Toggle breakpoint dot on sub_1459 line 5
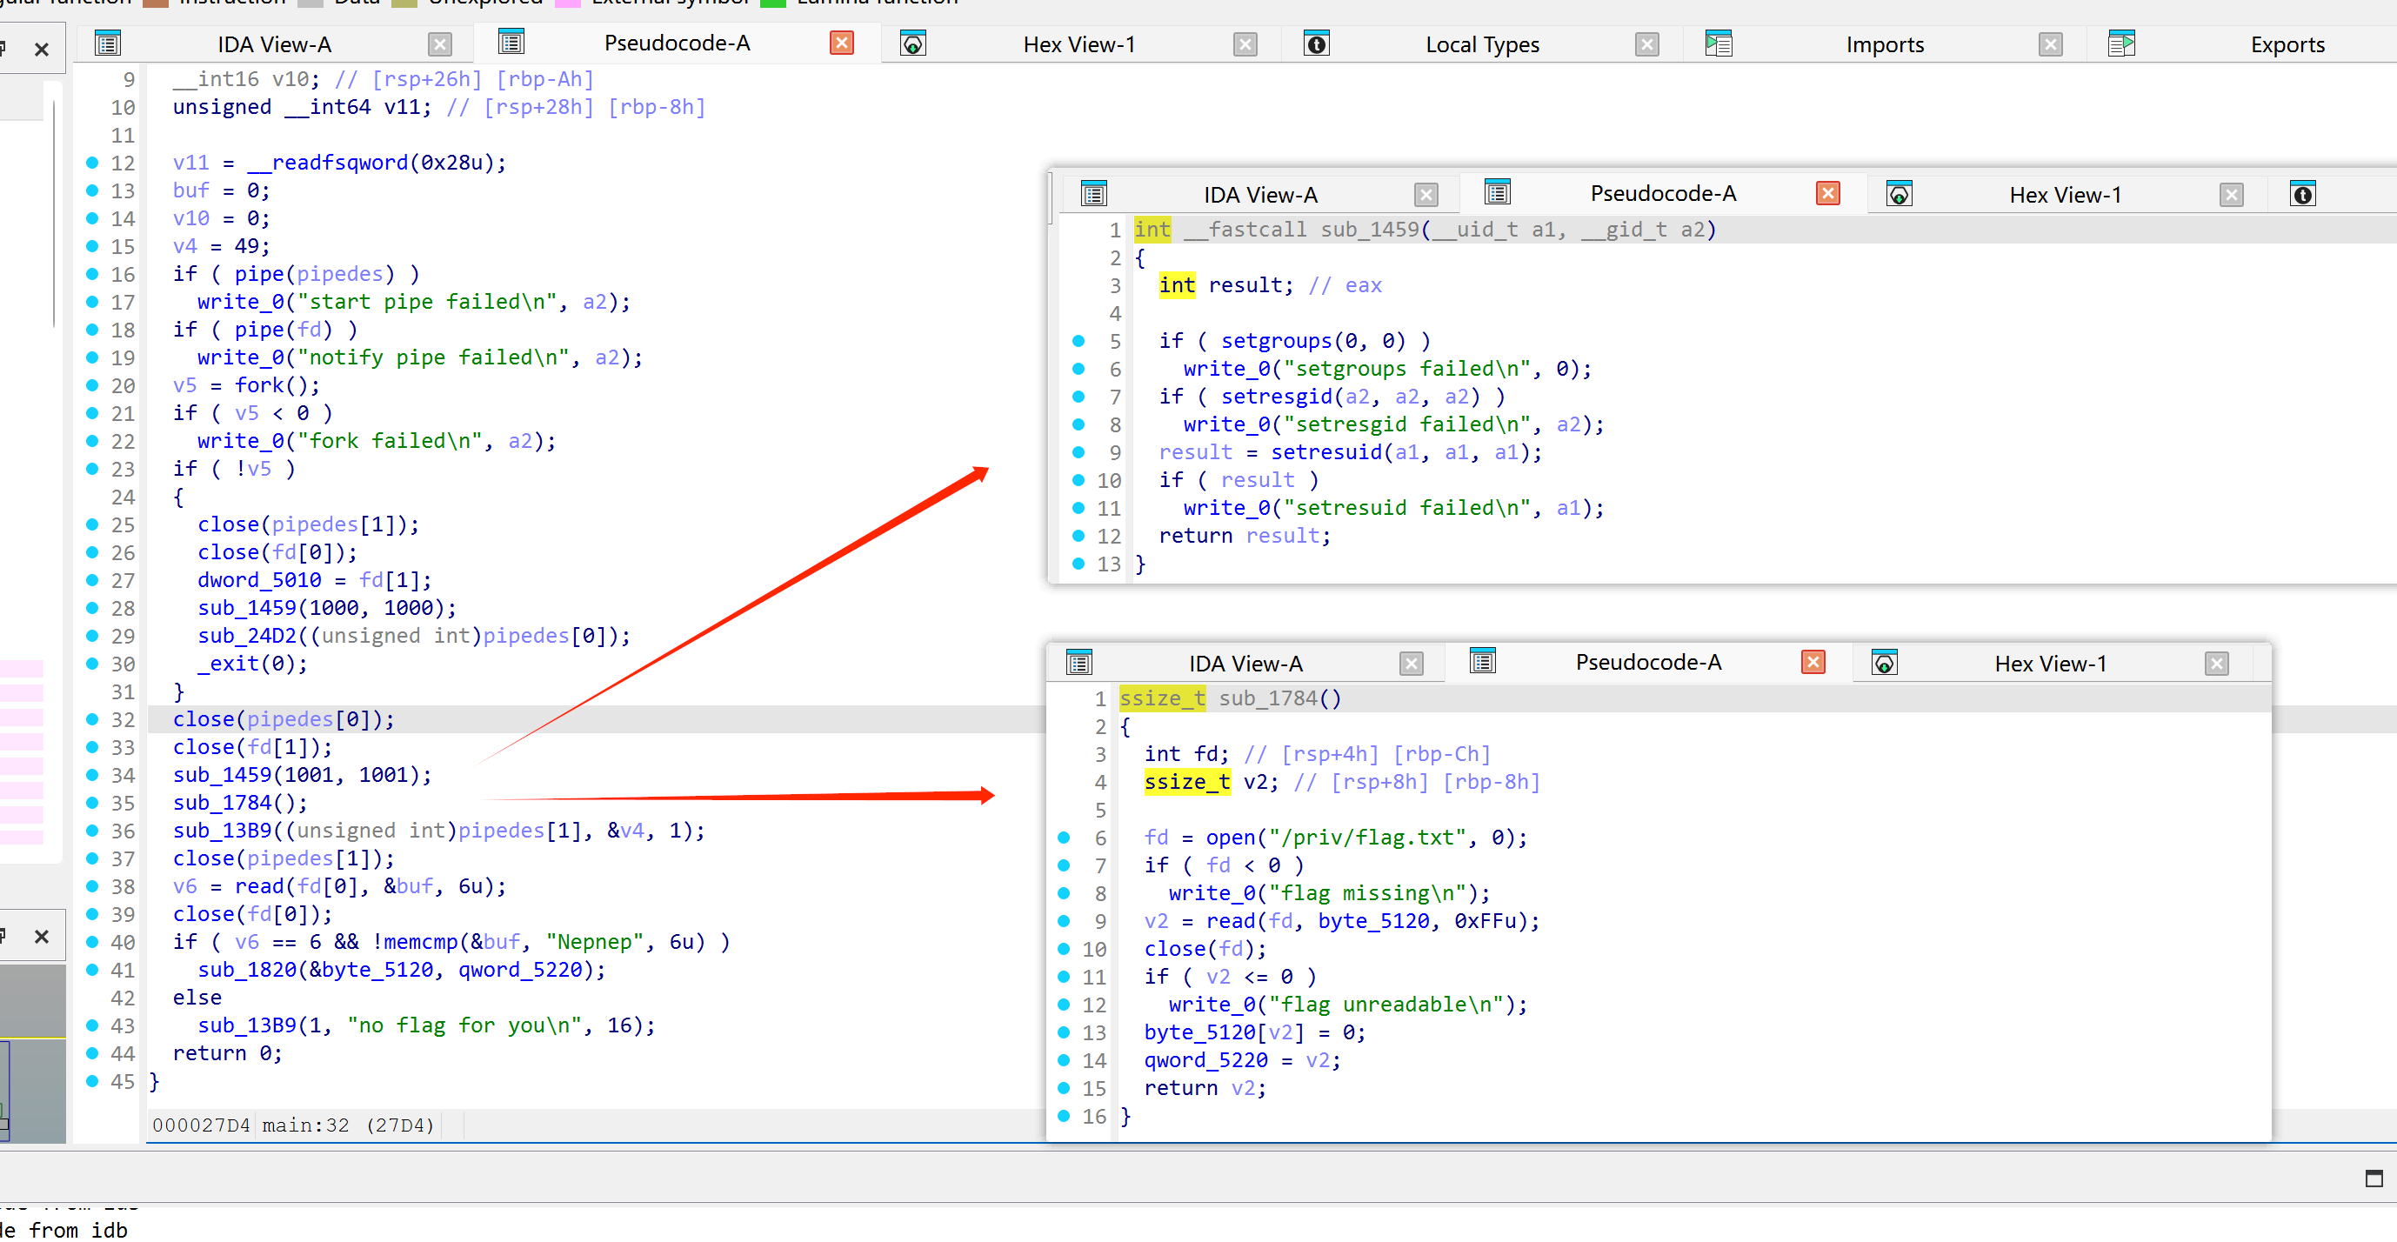 [1078, 340]
